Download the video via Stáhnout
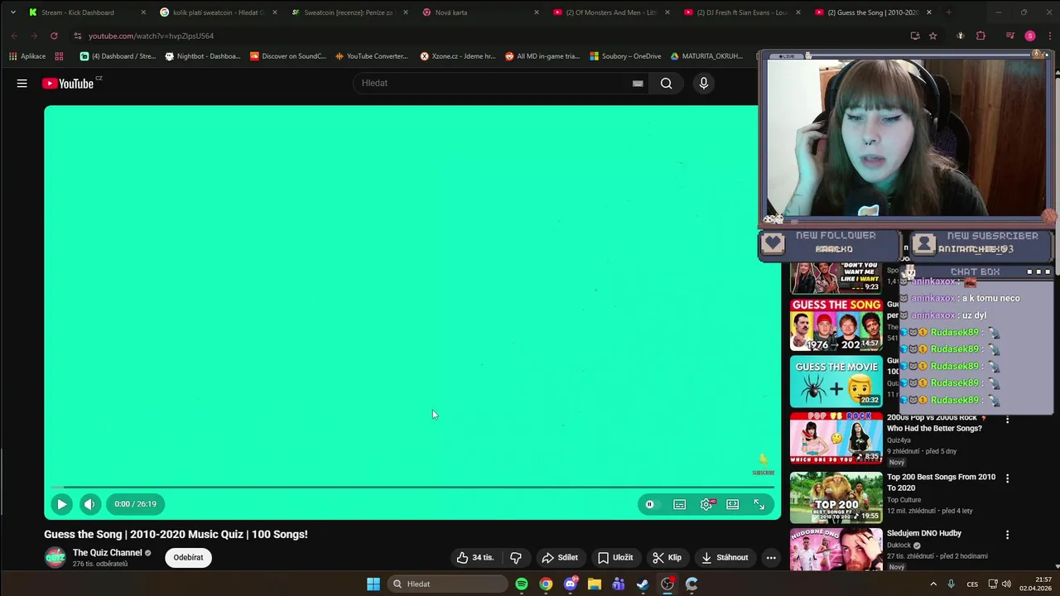Screen dimensions: 1060x596 pyautogui.click(x=725, y=557)
